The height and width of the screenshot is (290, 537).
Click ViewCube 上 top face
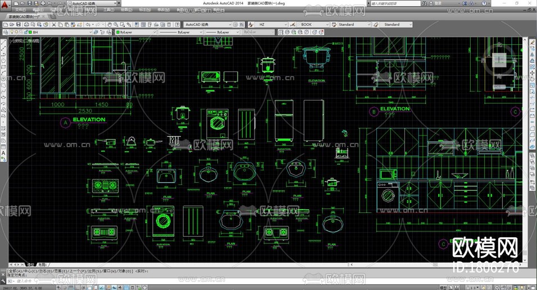(499, 60)
